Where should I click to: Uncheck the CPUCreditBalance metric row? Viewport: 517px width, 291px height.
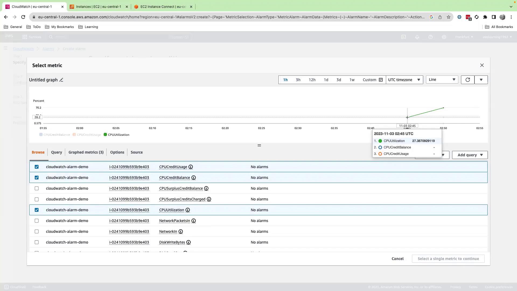tap(37, 178)
